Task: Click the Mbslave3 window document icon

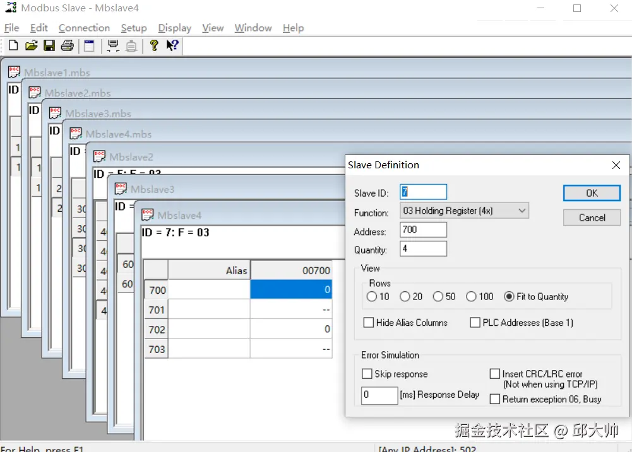Action: [x=121, y=188]
